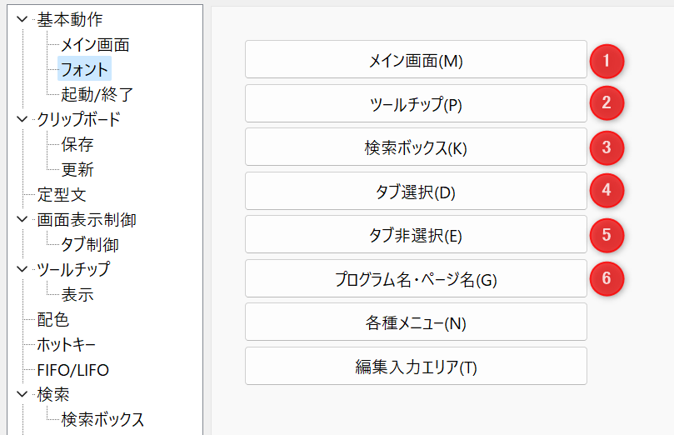Collapse the 基本動作 tree node
This screenshot has width=674, height=435.
click(22, 19)
